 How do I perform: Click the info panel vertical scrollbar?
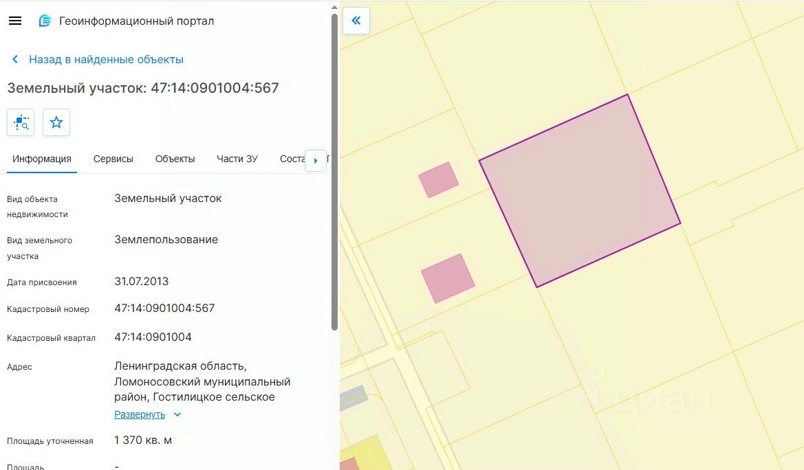pyautogui.click(x=334, y=172)
